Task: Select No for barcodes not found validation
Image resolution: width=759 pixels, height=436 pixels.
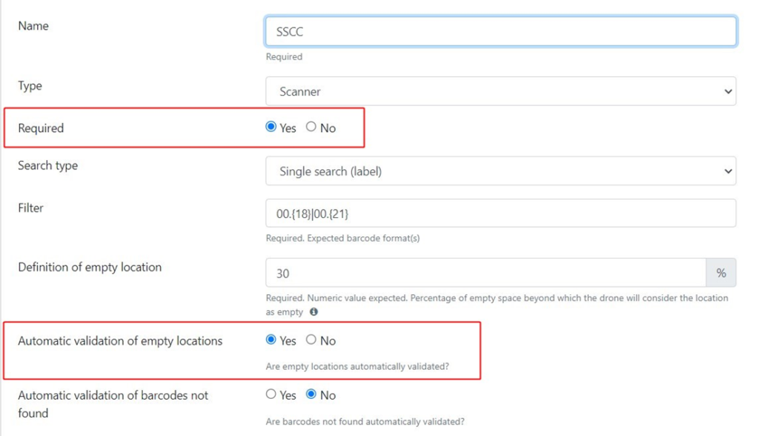Action: click(311, 394)
